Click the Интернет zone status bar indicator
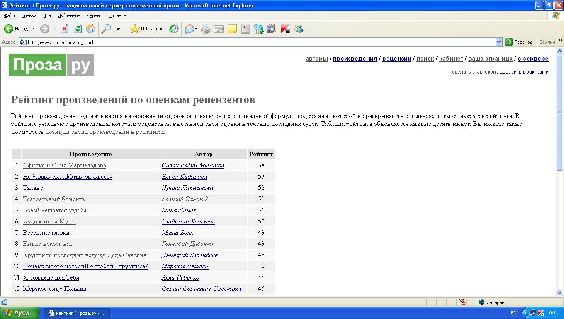Viewport: 564px width, 319px height. click(x=493, y=302)
